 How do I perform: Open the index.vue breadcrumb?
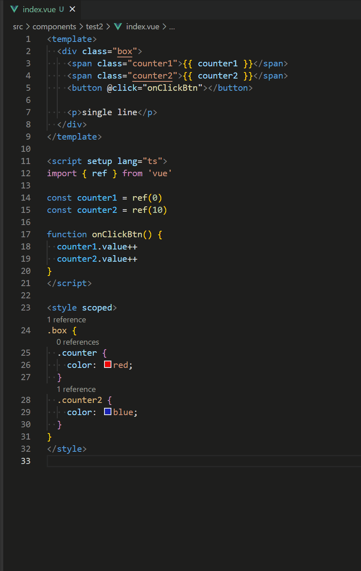coord(143,27)
